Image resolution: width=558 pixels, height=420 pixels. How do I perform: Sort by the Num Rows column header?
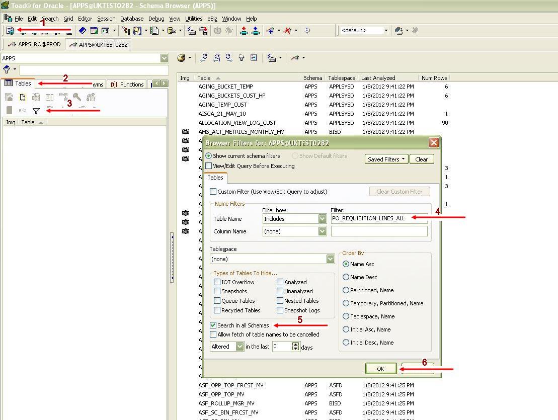434,78
